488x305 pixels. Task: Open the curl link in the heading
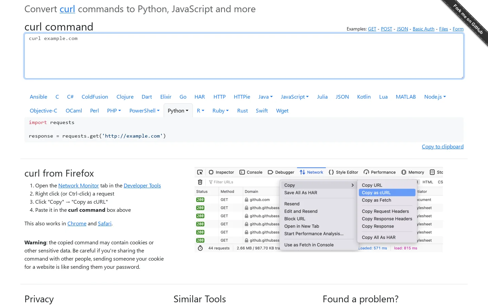click(x=67, y=9)
